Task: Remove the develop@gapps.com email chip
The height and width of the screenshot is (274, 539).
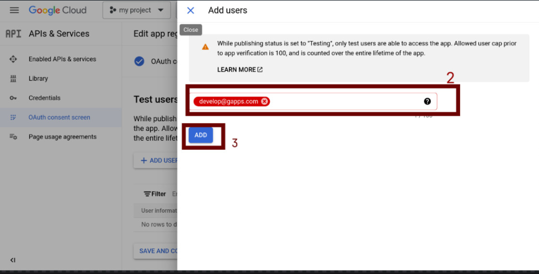Action: click(264, 102)
